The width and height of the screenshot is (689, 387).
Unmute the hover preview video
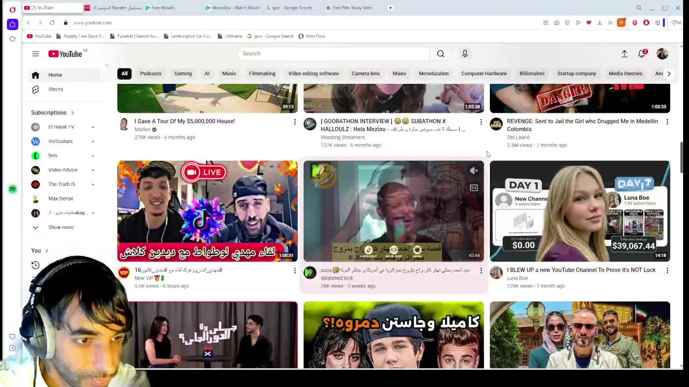tap(474, 171)
